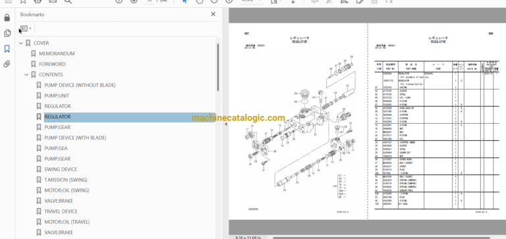Open VALVE;BRAKE bookmark below MOTOR;OIL (TRAVEL)
The height and width of the screenshot is (239, 506).
[x=59, y=232]
